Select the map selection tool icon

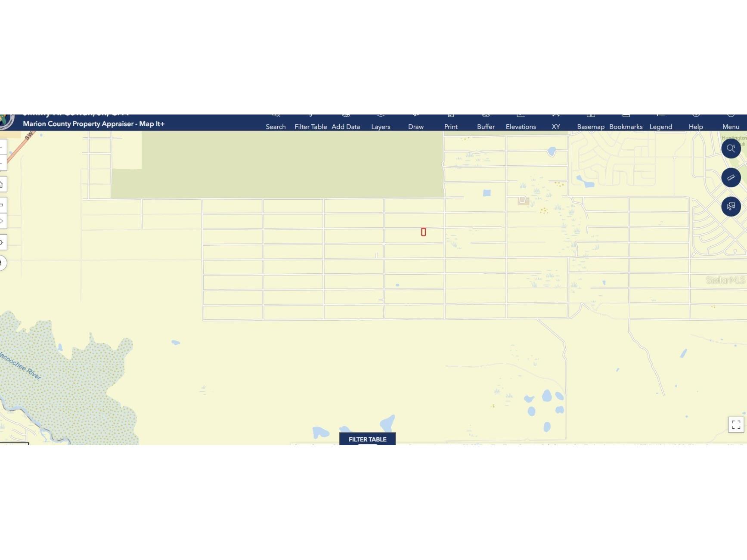(x=731, y=207)
